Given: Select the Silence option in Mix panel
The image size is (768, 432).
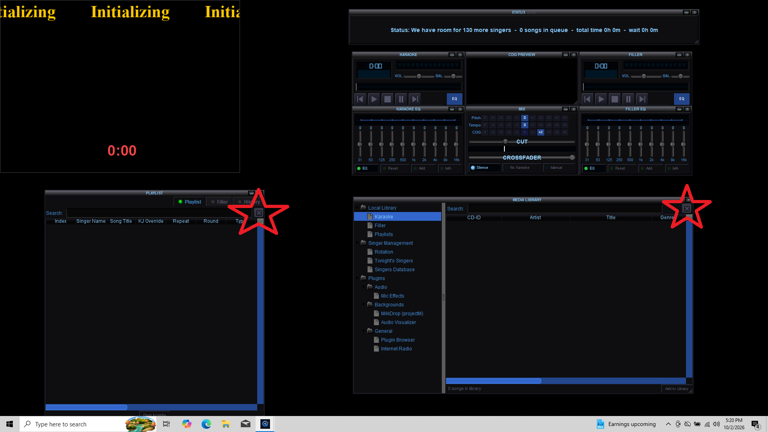Looking at the screenshot, I should [485, 168].
